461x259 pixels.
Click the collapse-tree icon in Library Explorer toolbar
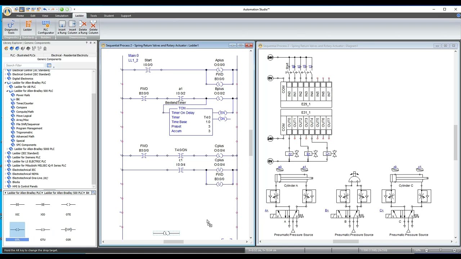(40, 49)
